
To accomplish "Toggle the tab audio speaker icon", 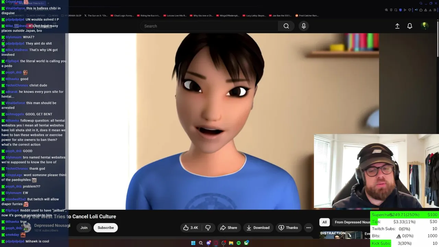I will tap(416, 10).
